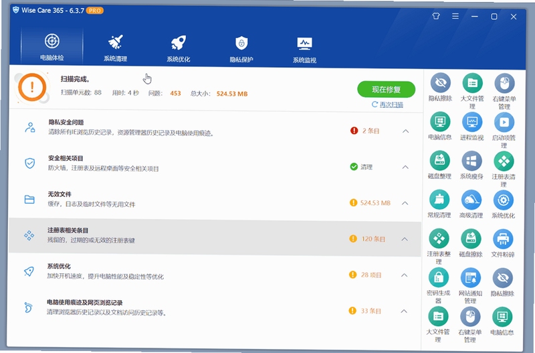The image size is (535, 353).
Task: Switch to the 电脑体检 tab
Action: [52, 46]
